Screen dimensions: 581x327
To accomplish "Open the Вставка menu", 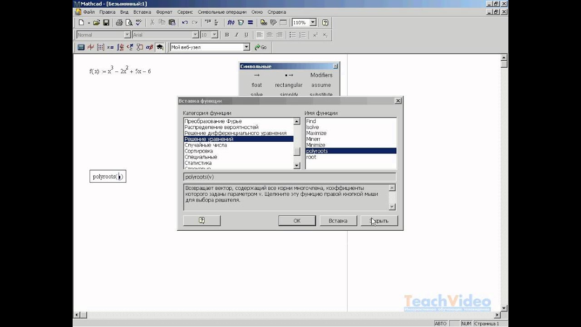I will [143, 12].
